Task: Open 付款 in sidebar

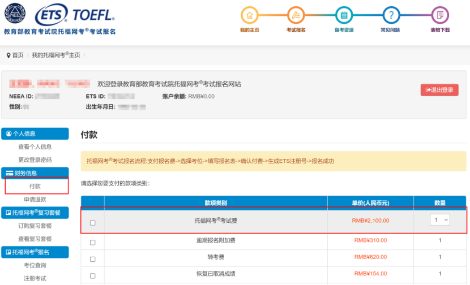Action: 35,186
